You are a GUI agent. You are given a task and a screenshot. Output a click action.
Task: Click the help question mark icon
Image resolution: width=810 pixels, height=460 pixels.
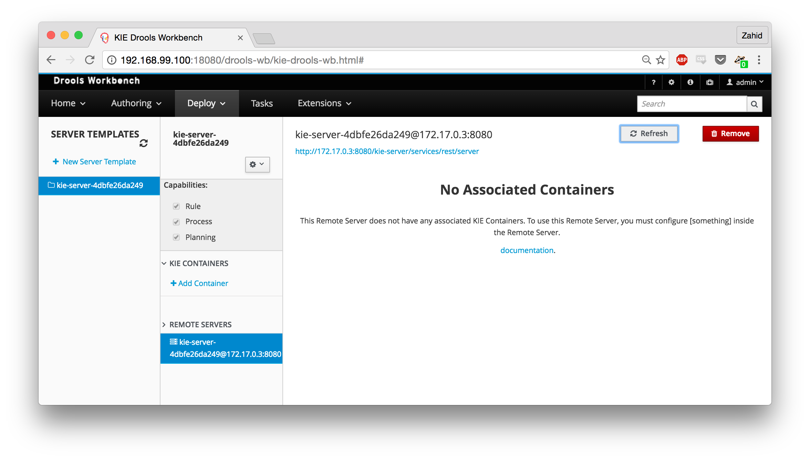[654, 82]
